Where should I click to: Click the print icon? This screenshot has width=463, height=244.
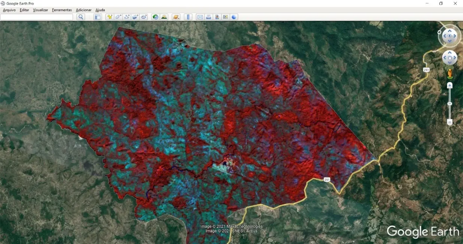[208, 17]
